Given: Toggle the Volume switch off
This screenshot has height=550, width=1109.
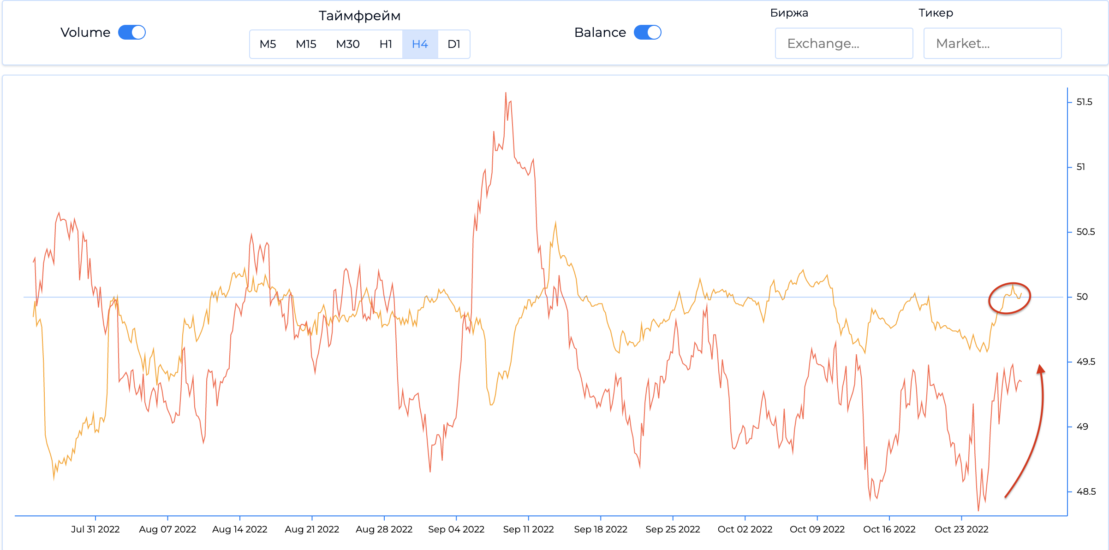Looking at the screenshot, I should click(132, 32).
